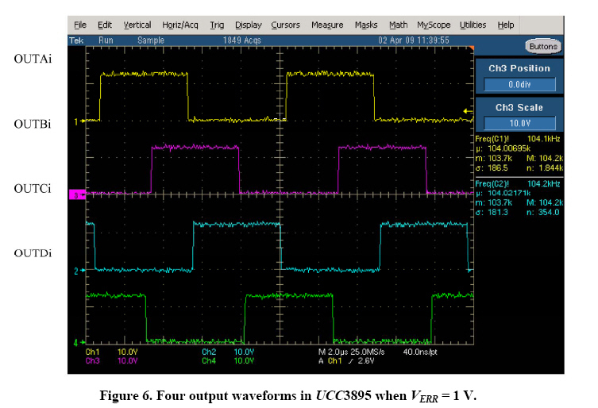Click the 40.0ns/pt resolution readout
Viewport: 598px width, 408px height.
[420, 352]
